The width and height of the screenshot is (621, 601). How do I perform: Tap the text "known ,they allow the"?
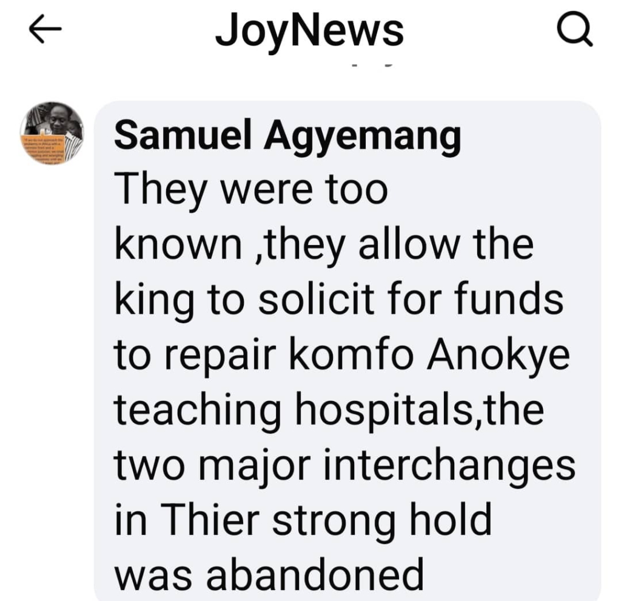(x=324, y=245)
